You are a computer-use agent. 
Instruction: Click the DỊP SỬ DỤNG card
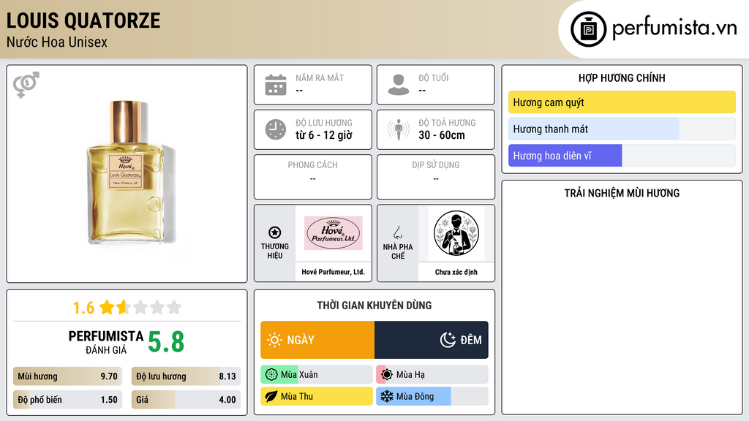pos(436,177)
